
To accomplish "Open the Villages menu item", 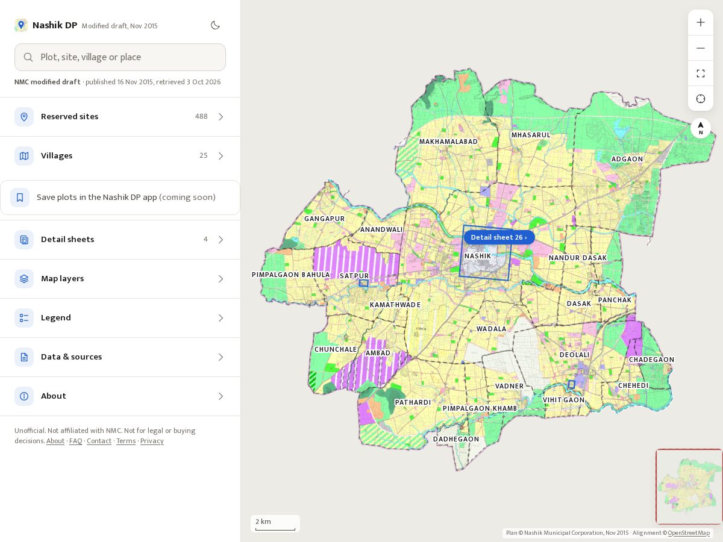I will point(120,156).
